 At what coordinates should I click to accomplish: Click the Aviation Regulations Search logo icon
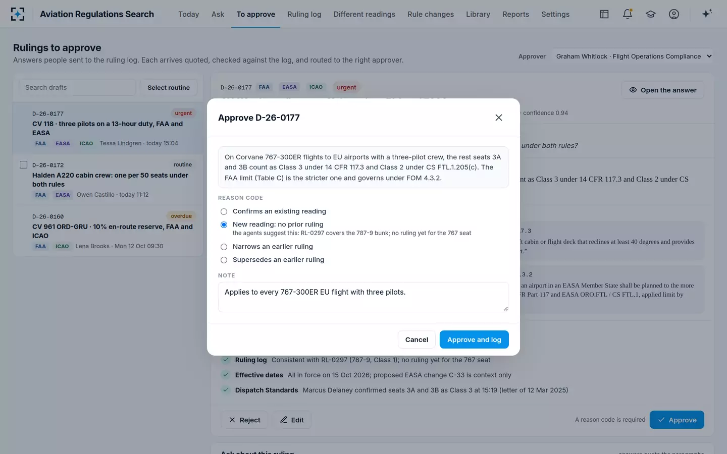tap(18, 14)
